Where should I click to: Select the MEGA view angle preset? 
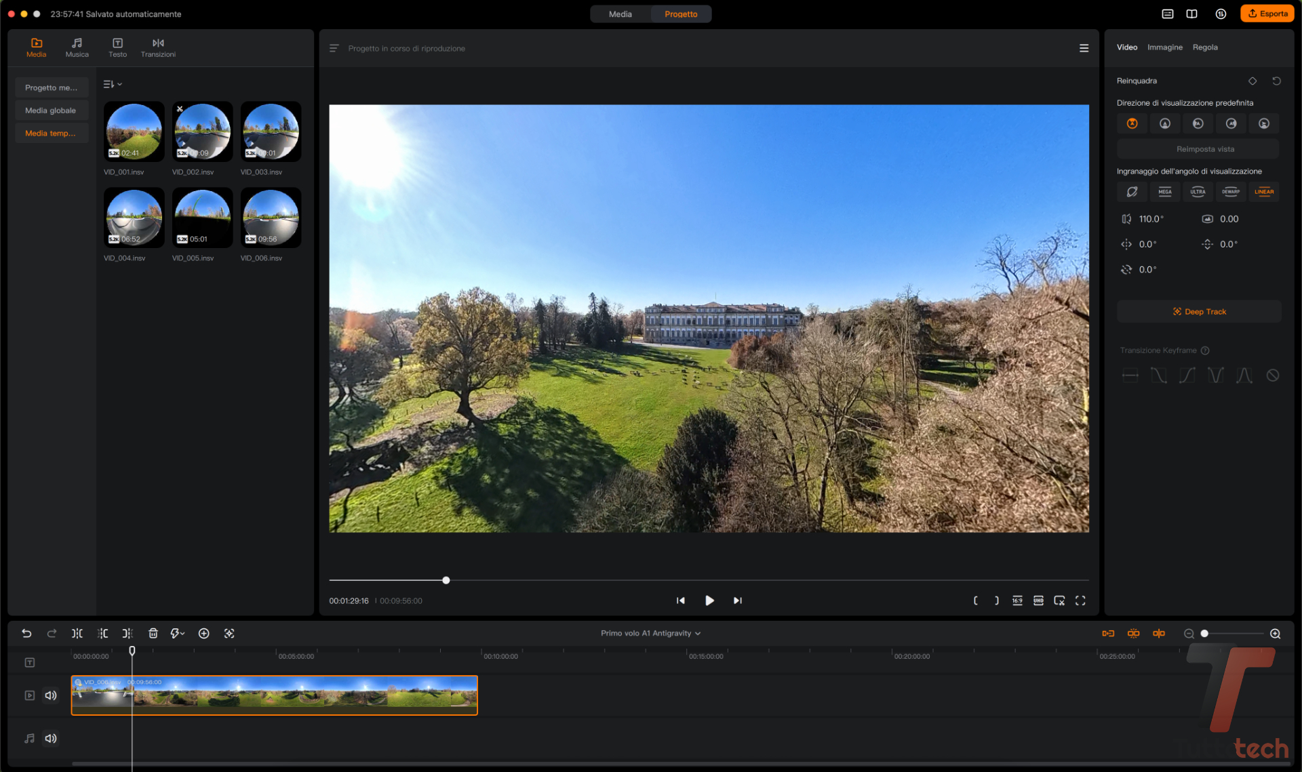(x=1164, y=192)
